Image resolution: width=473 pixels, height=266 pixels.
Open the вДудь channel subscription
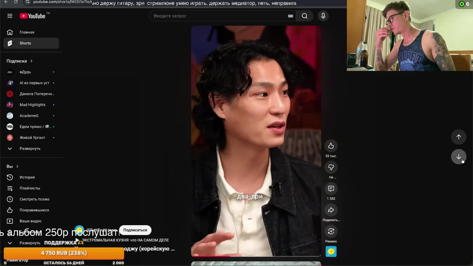click(x=31, y=72)
